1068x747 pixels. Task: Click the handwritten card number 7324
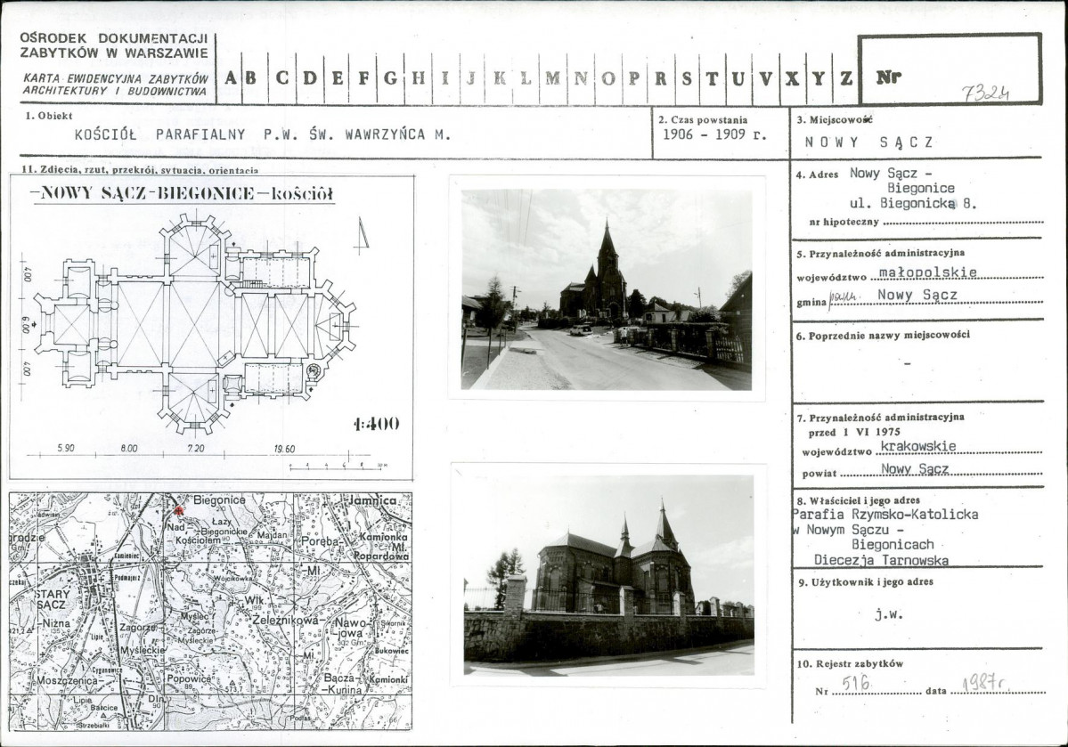tap(985, 93)
